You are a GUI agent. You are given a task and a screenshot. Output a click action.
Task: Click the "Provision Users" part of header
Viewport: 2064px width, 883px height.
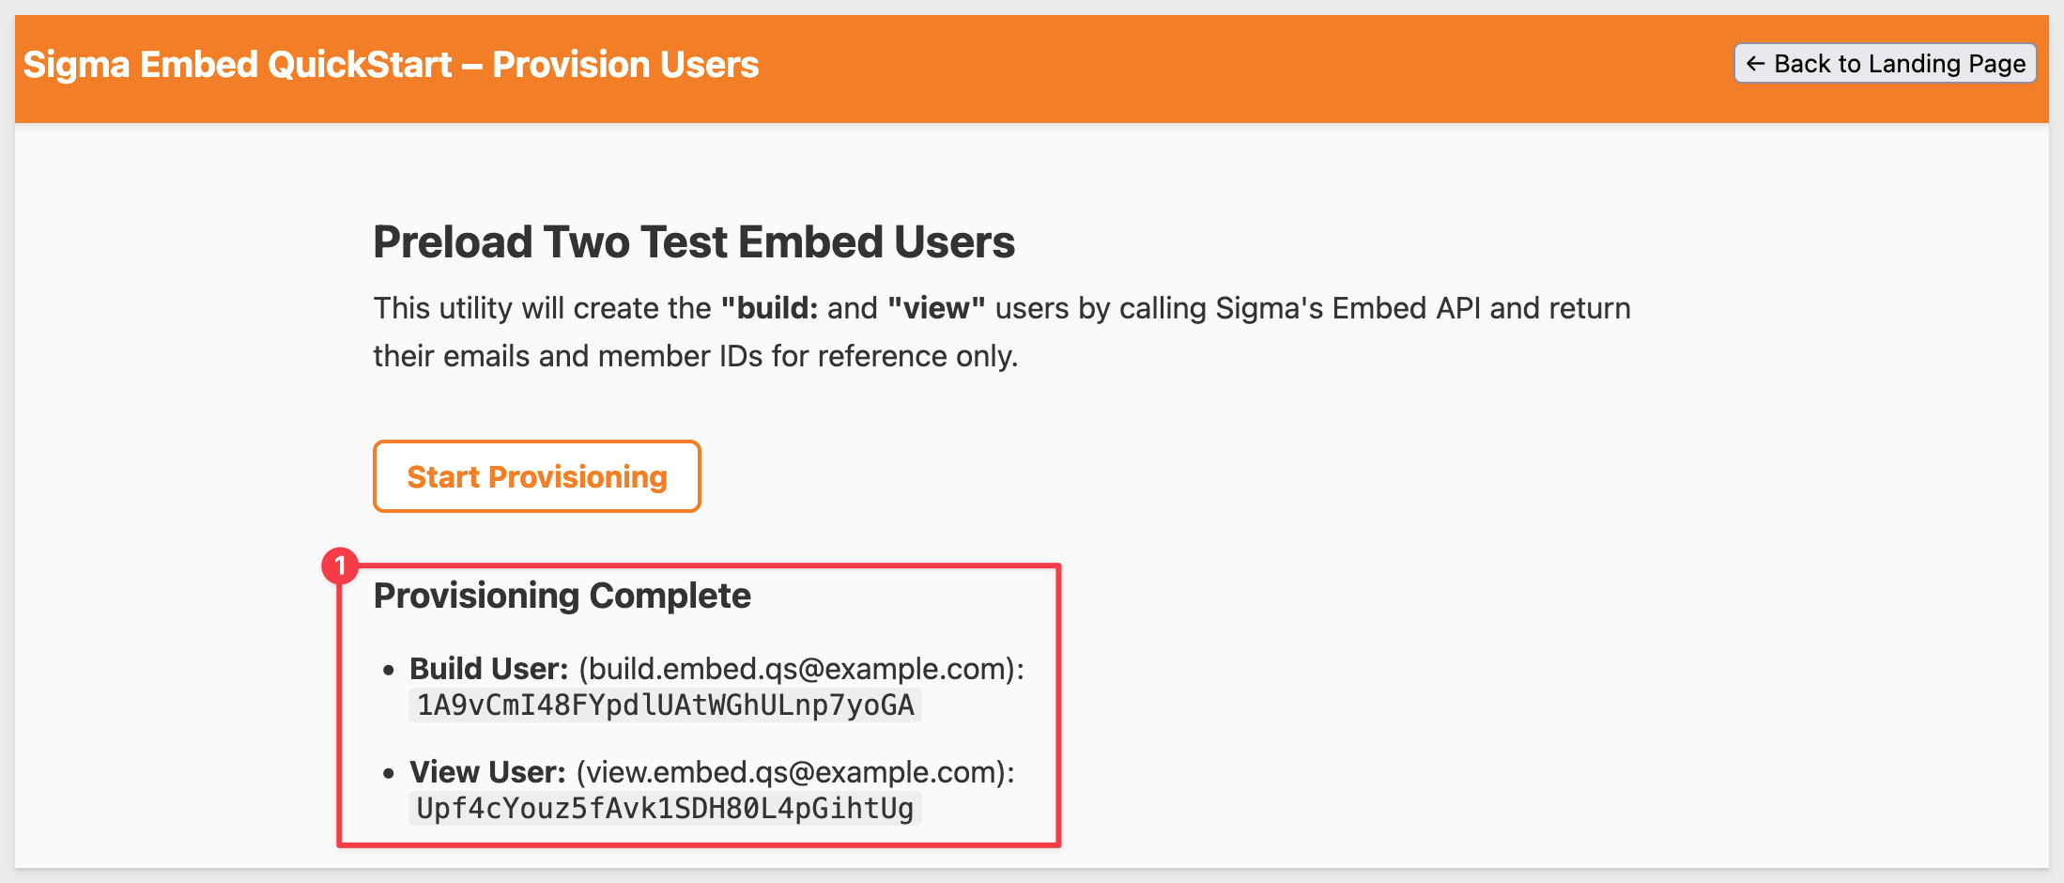[x=625, y=65]
